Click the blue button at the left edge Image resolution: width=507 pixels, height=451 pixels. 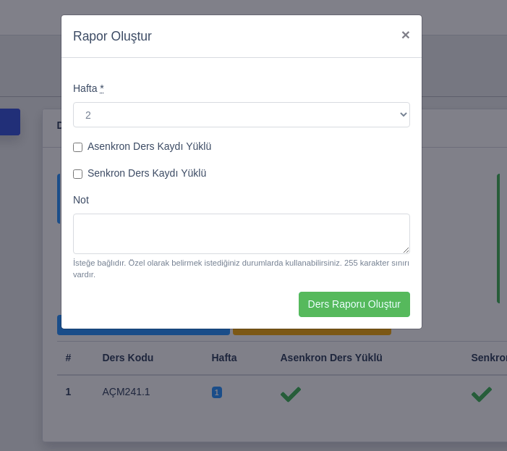click(9, 122)
